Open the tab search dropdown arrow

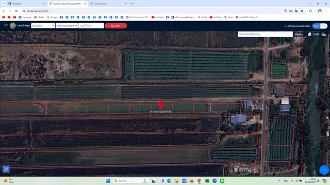click(4, 4)
